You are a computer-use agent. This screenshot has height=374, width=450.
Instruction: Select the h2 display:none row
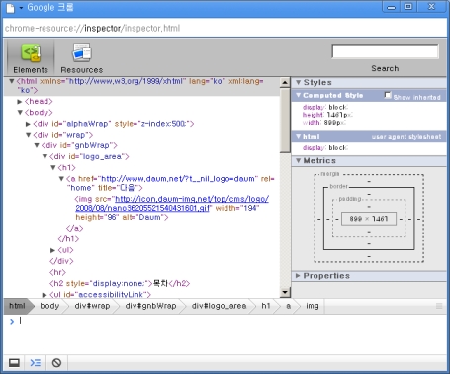[x=120, y=284]
